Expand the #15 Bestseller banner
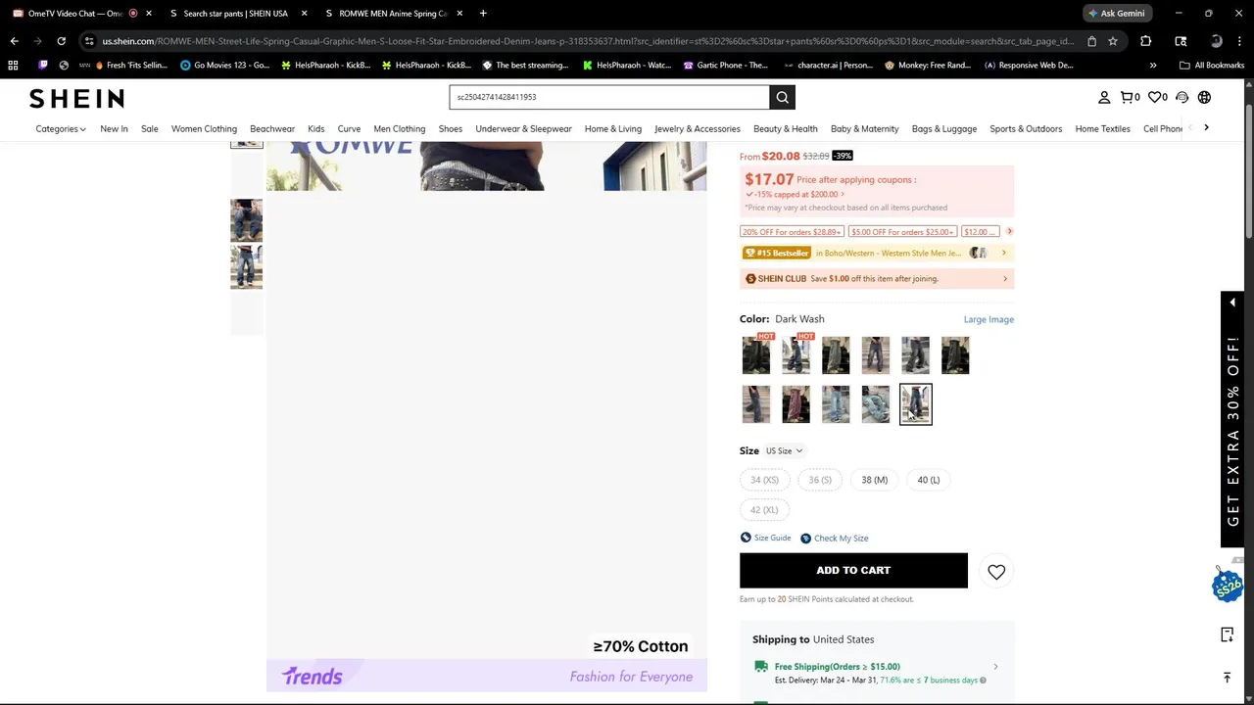This screenshot has width=1254, height=705. [x=877, y=253]
